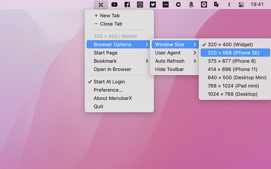271x169 pixels.
Task: Quit MenubarX from the menu
Action: click(99, 106)
